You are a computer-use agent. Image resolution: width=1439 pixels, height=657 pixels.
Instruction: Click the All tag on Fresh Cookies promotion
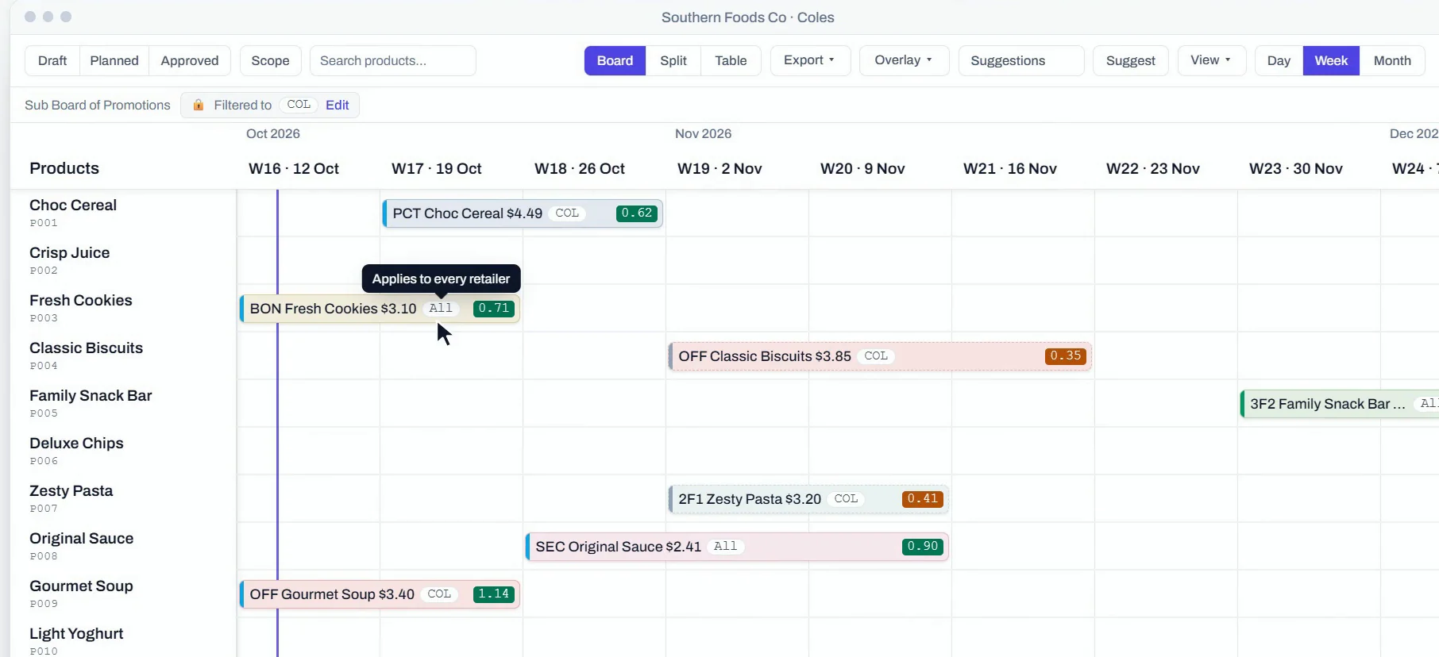[x=441, y=309]
